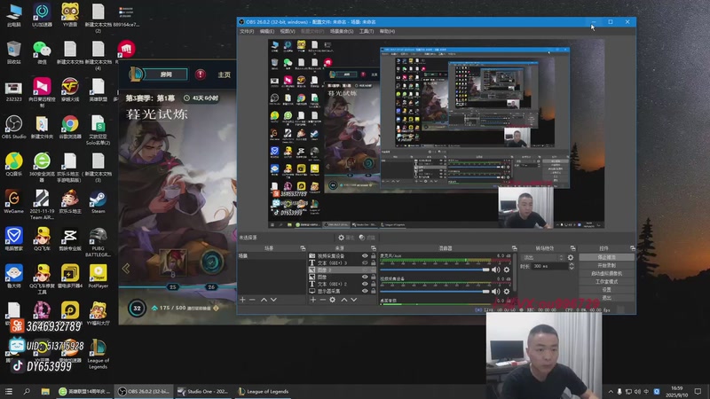Screen dimensions: 710x399
Task: Click 视频采集设备 mixer volume slider
Action: click(435, 292)
